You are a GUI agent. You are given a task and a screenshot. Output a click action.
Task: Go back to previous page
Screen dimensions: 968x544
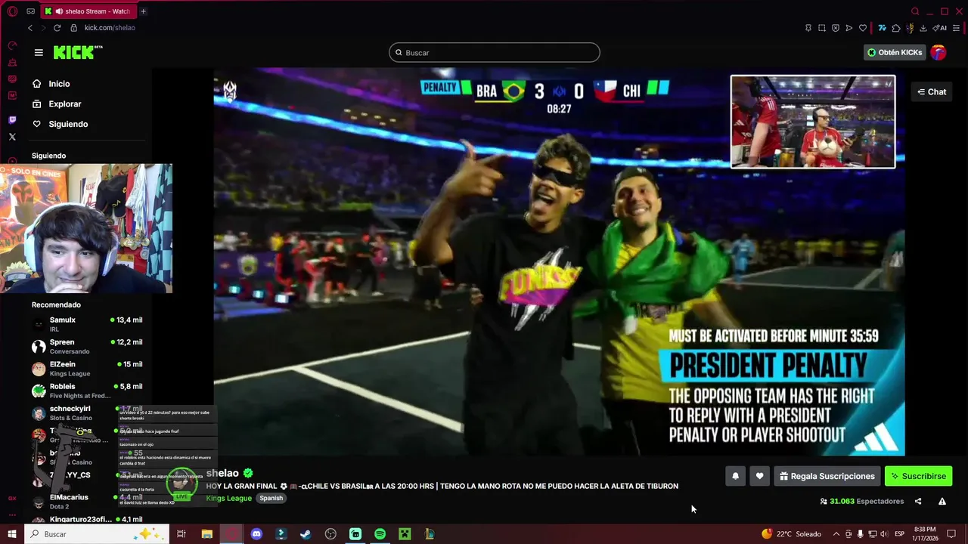30,28
